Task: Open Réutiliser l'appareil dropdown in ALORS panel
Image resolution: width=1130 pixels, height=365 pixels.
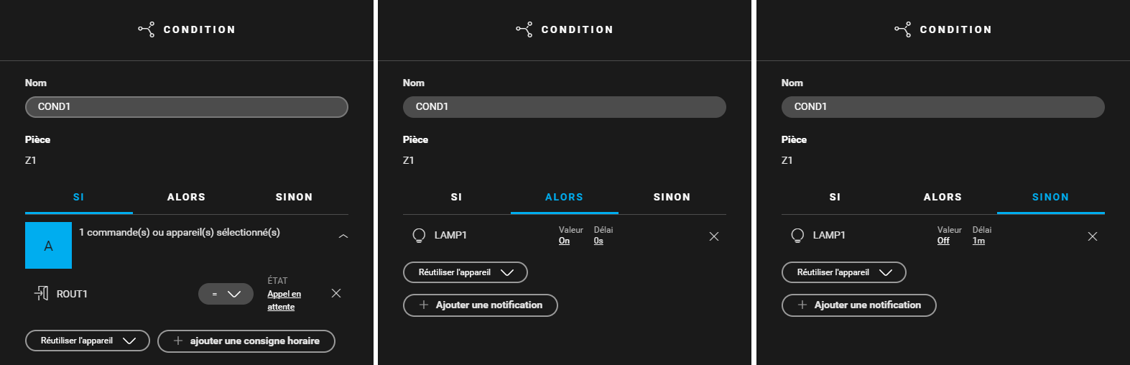Action: [466, 272]
